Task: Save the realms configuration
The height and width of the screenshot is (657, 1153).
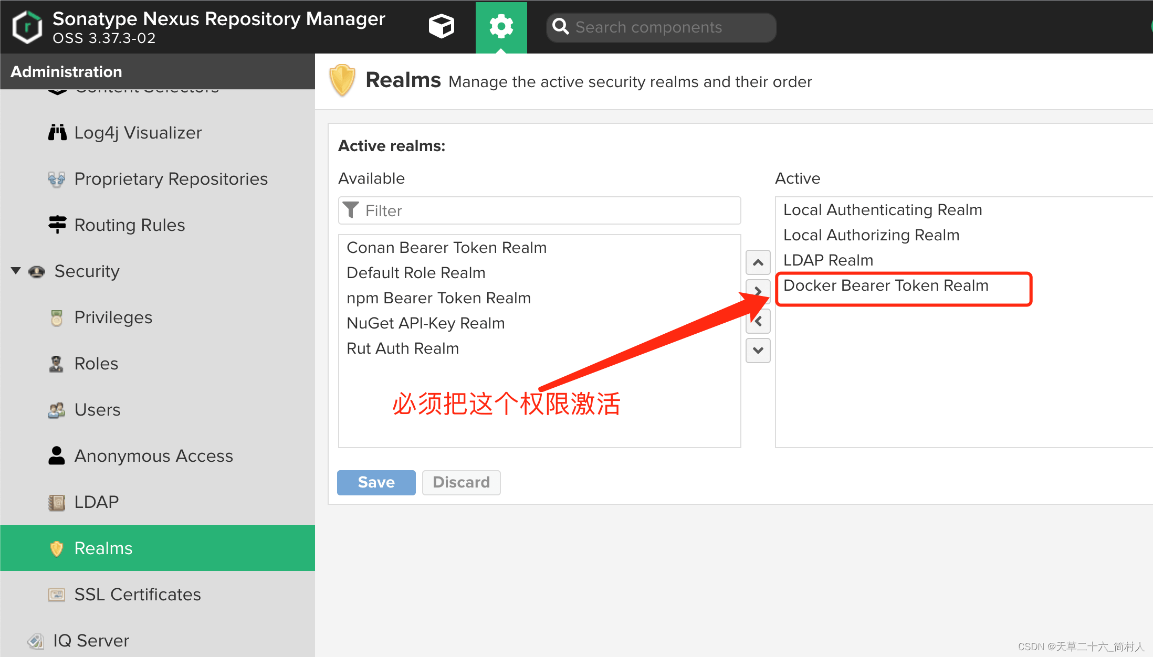Action: click(376, 482)
